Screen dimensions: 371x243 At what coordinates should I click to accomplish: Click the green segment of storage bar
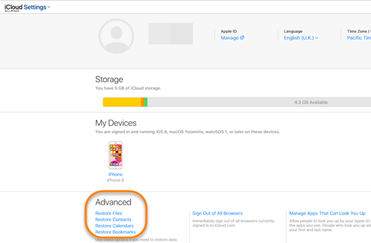point(146,102)
